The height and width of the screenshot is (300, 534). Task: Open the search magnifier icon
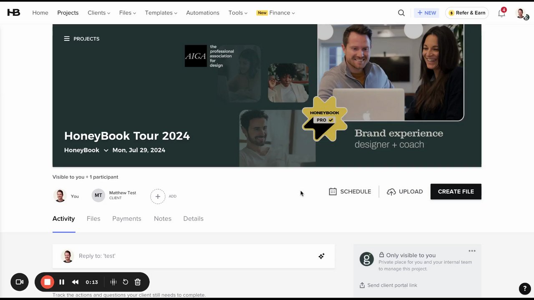pyautogui.click(x=401, y=13)
